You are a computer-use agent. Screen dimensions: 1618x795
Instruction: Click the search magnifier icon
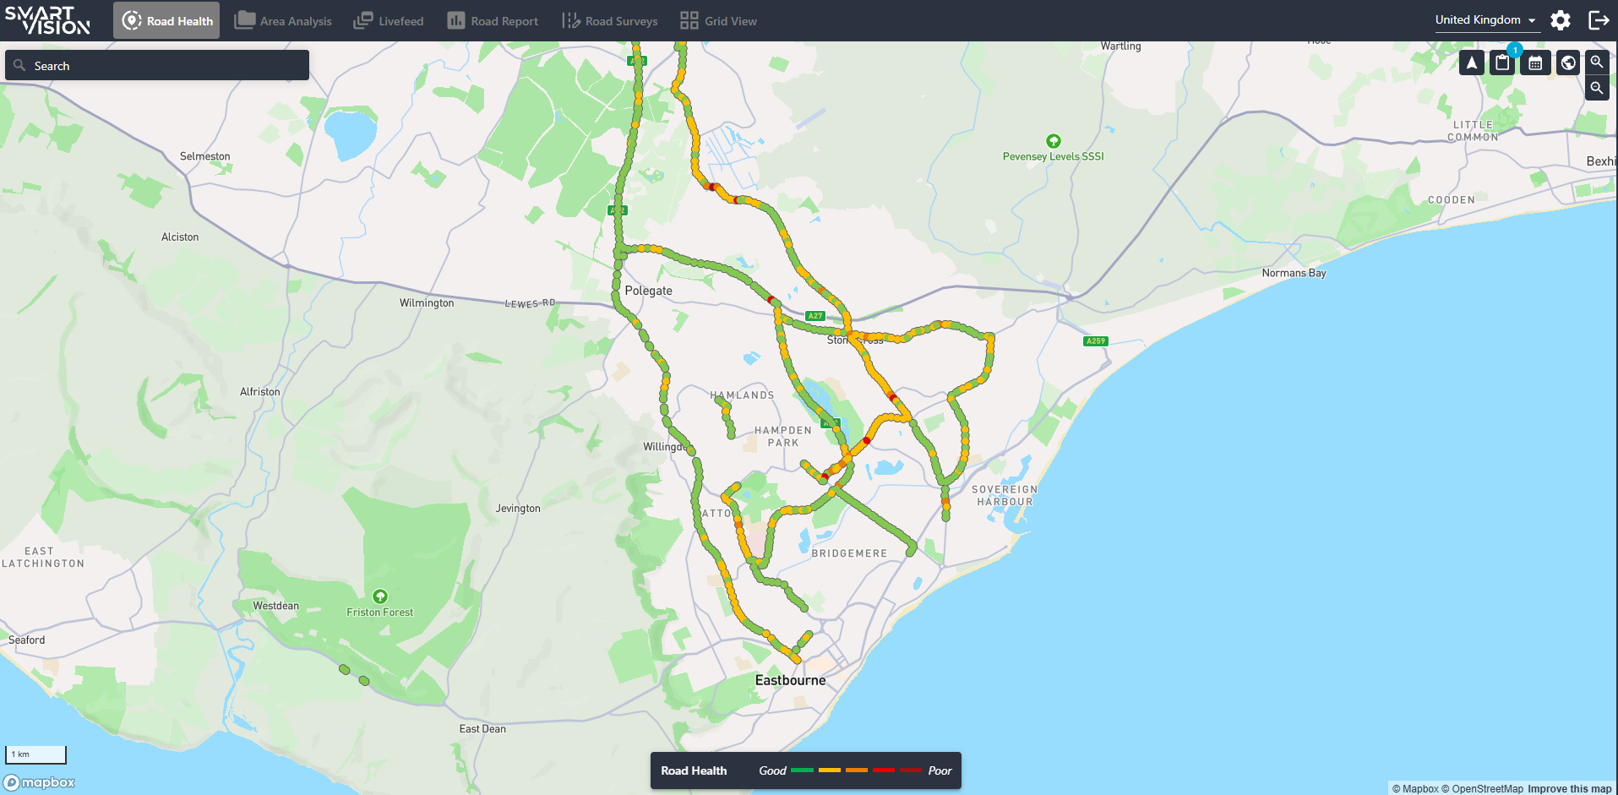pyautogui.click(x=19, y=65)
